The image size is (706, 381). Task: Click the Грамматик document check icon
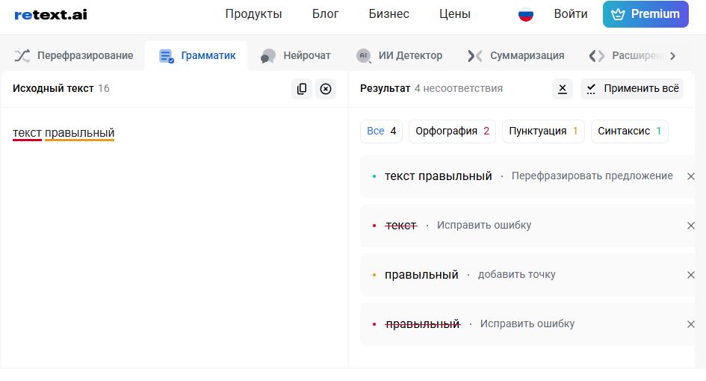pyautogui.click(x=166, y=56)
